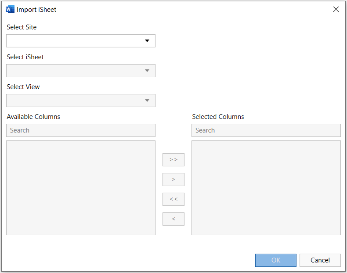The height and width of the screenshot is (273, 347).
Task: Click inside the Select View combo box
Action: (x=74, y=101)
